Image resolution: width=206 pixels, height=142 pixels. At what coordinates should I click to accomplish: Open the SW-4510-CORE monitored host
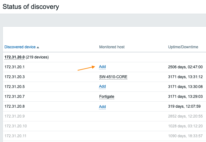[x=113, y=77]
